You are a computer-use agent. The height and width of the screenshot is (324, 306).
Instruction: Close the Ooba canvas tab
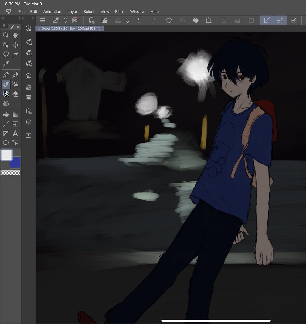(39, 28)
